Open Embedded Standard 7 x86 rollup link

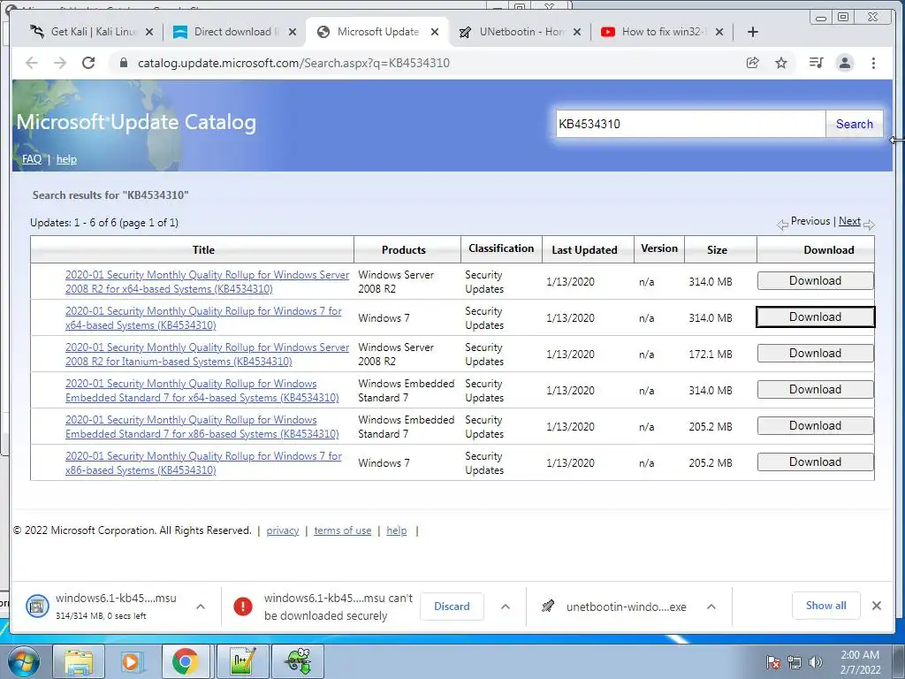tap(202, 427)
